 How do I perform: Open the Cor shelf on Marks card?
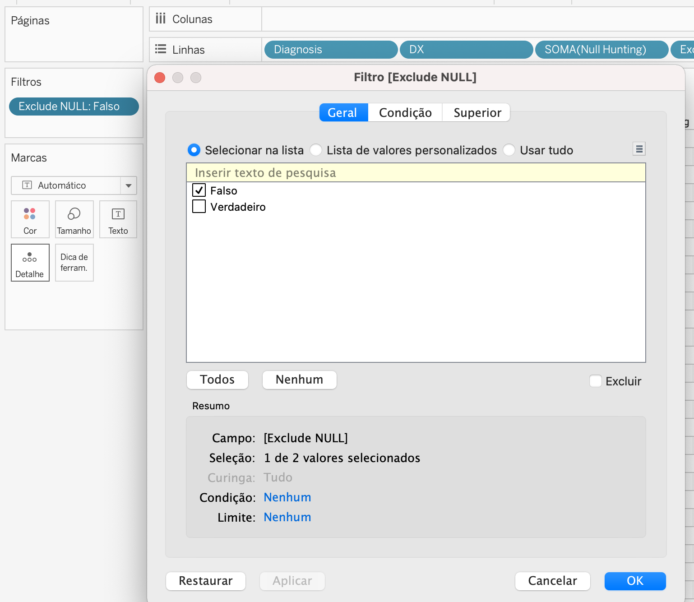30,219
